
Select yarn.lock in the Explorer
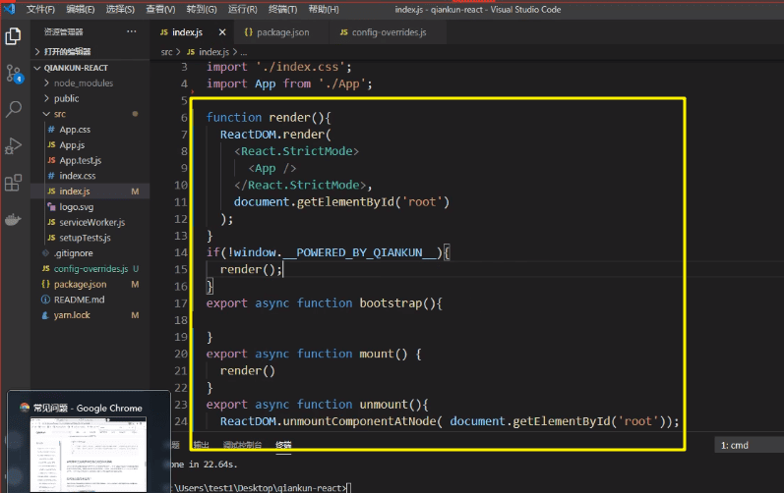[71, 315]
